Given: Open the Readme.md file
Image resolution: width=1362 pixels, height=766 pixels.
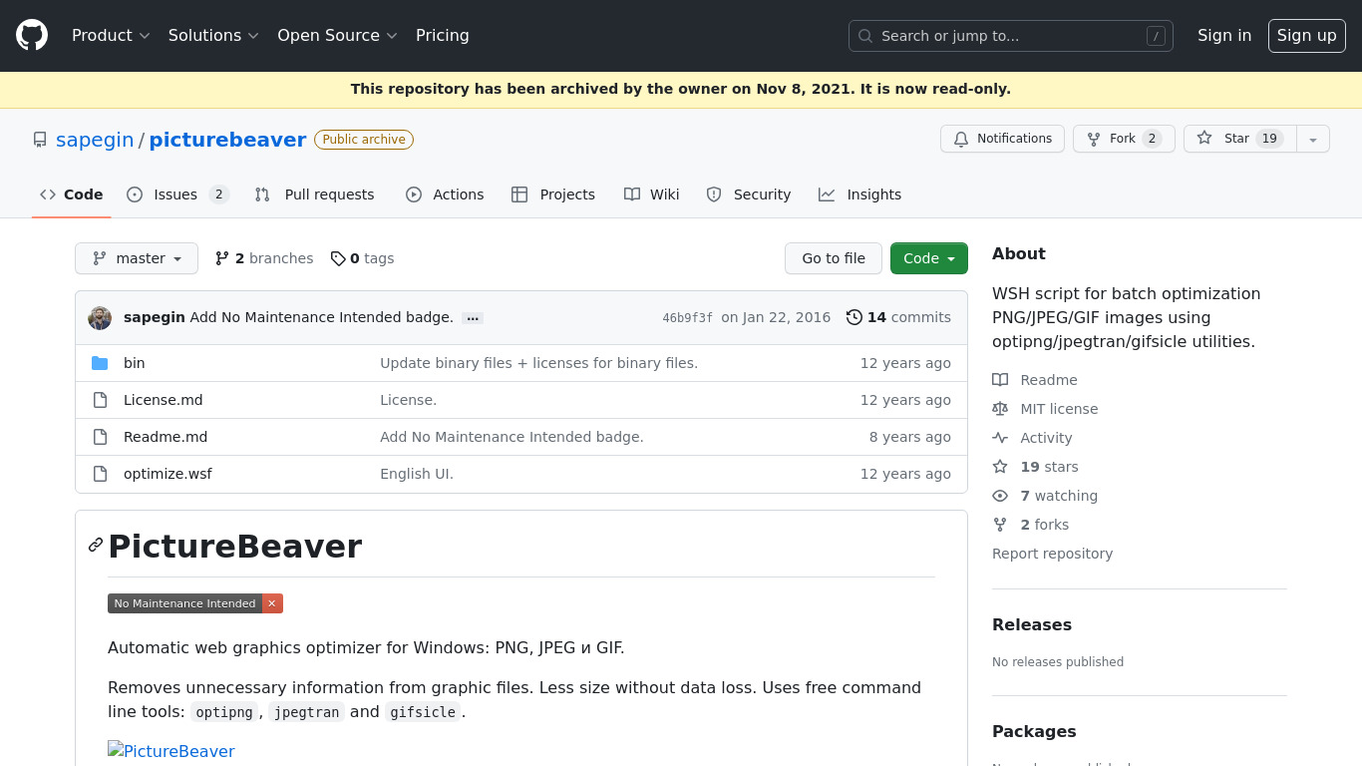Looking at the screenshot, I should coord(166,437).
